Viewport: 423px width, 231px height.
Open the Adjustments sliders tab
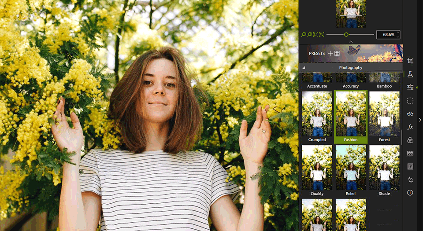click(410, 87)
